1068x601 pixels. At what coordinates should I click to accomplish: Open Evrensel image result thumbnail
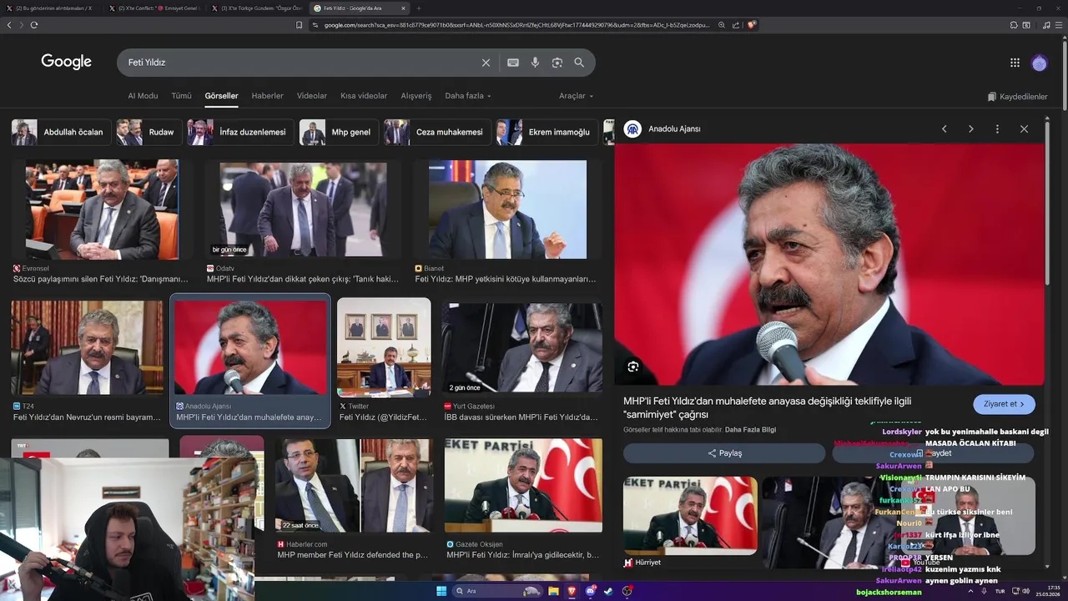point(101,210)
